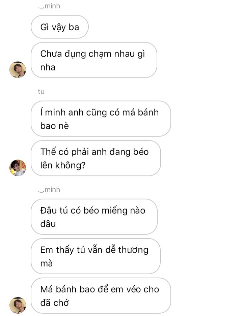Open the avatar beside 'Má bánh bao để em véo'
This screenshot has height=316, width=243.
(18, 305)
